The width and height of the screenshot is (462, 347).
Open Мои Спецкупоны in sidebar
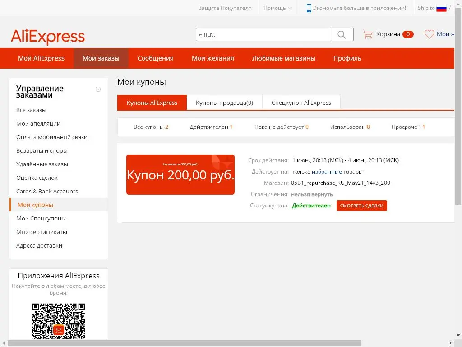[41, 219]
